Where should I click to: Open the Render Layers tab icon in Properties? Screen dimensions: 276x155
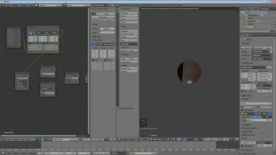tap(250, 35)
